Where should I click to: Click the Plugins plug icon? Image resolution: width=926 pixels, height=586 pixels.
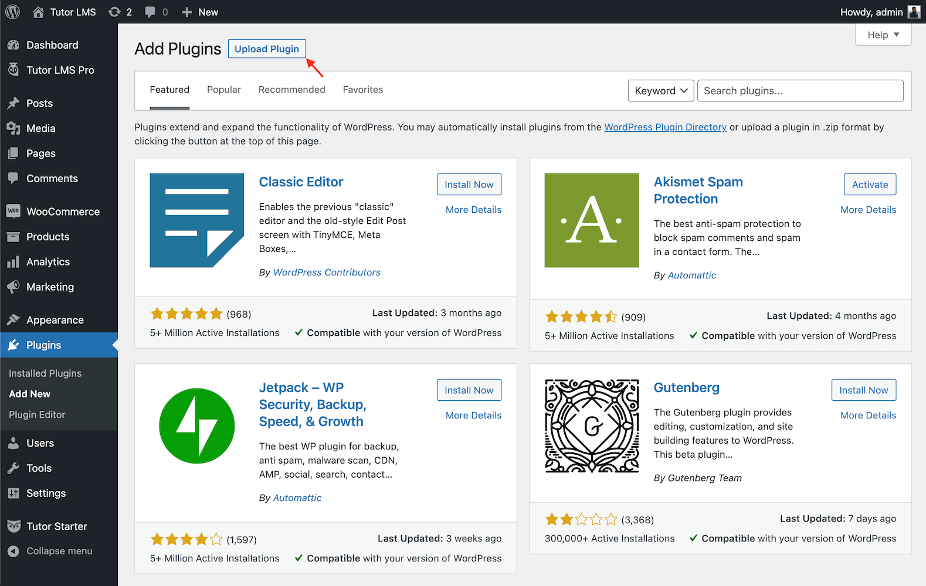[13, 345]
